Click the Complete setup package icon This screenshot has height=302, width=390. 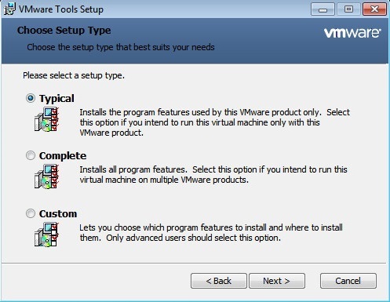(x=46, y=176)
